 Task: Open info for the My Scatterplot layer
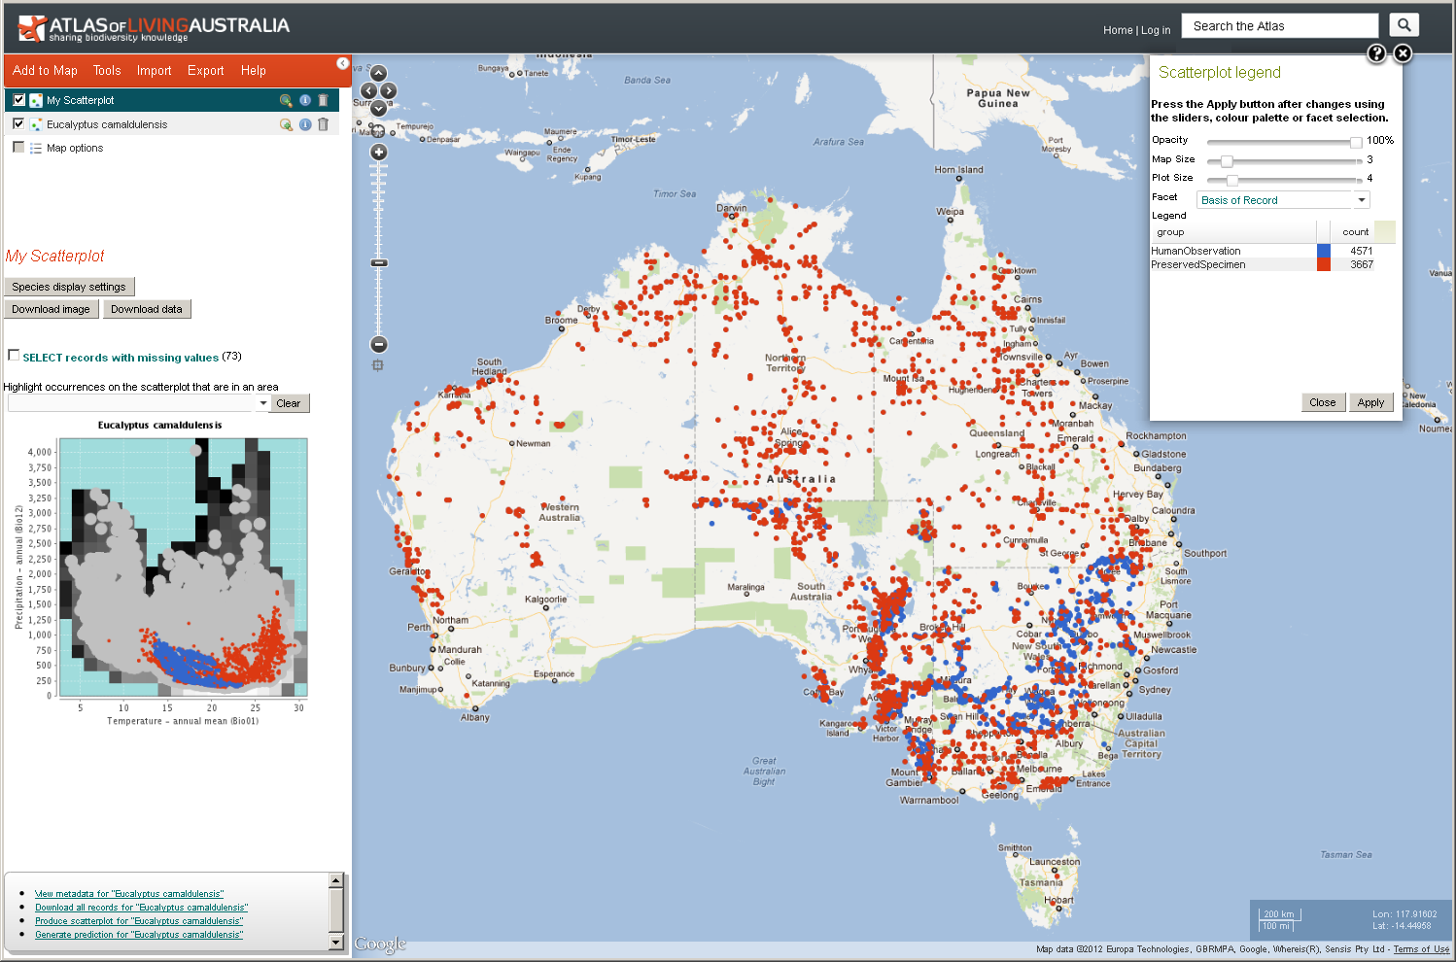pos(305,100)
